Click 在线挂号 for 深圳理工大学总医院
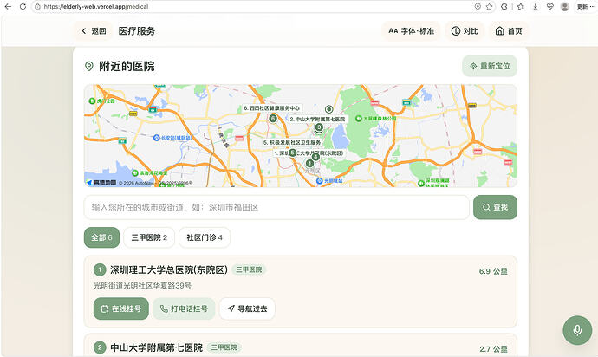 coord(120,308)
